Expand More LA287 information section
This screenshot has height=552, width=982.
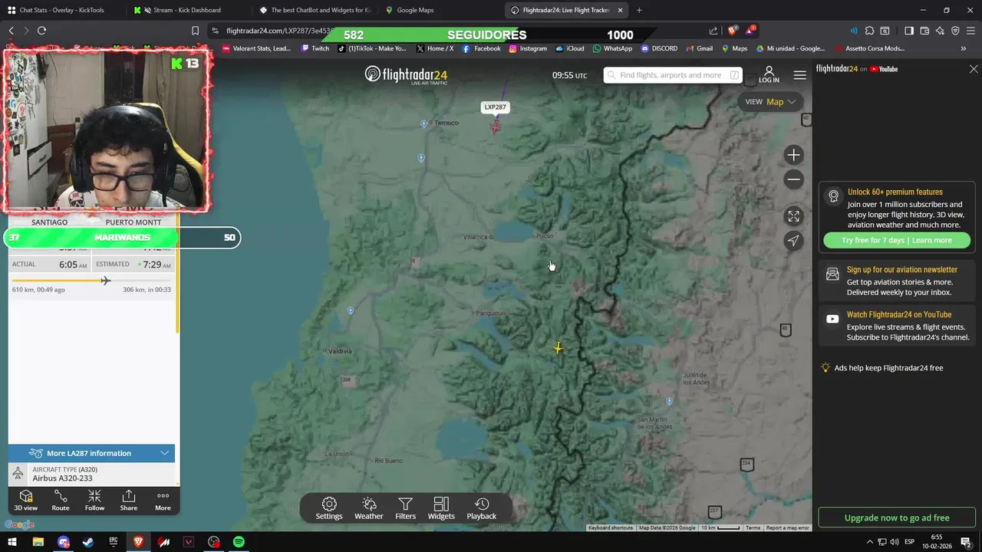point(91,453)
